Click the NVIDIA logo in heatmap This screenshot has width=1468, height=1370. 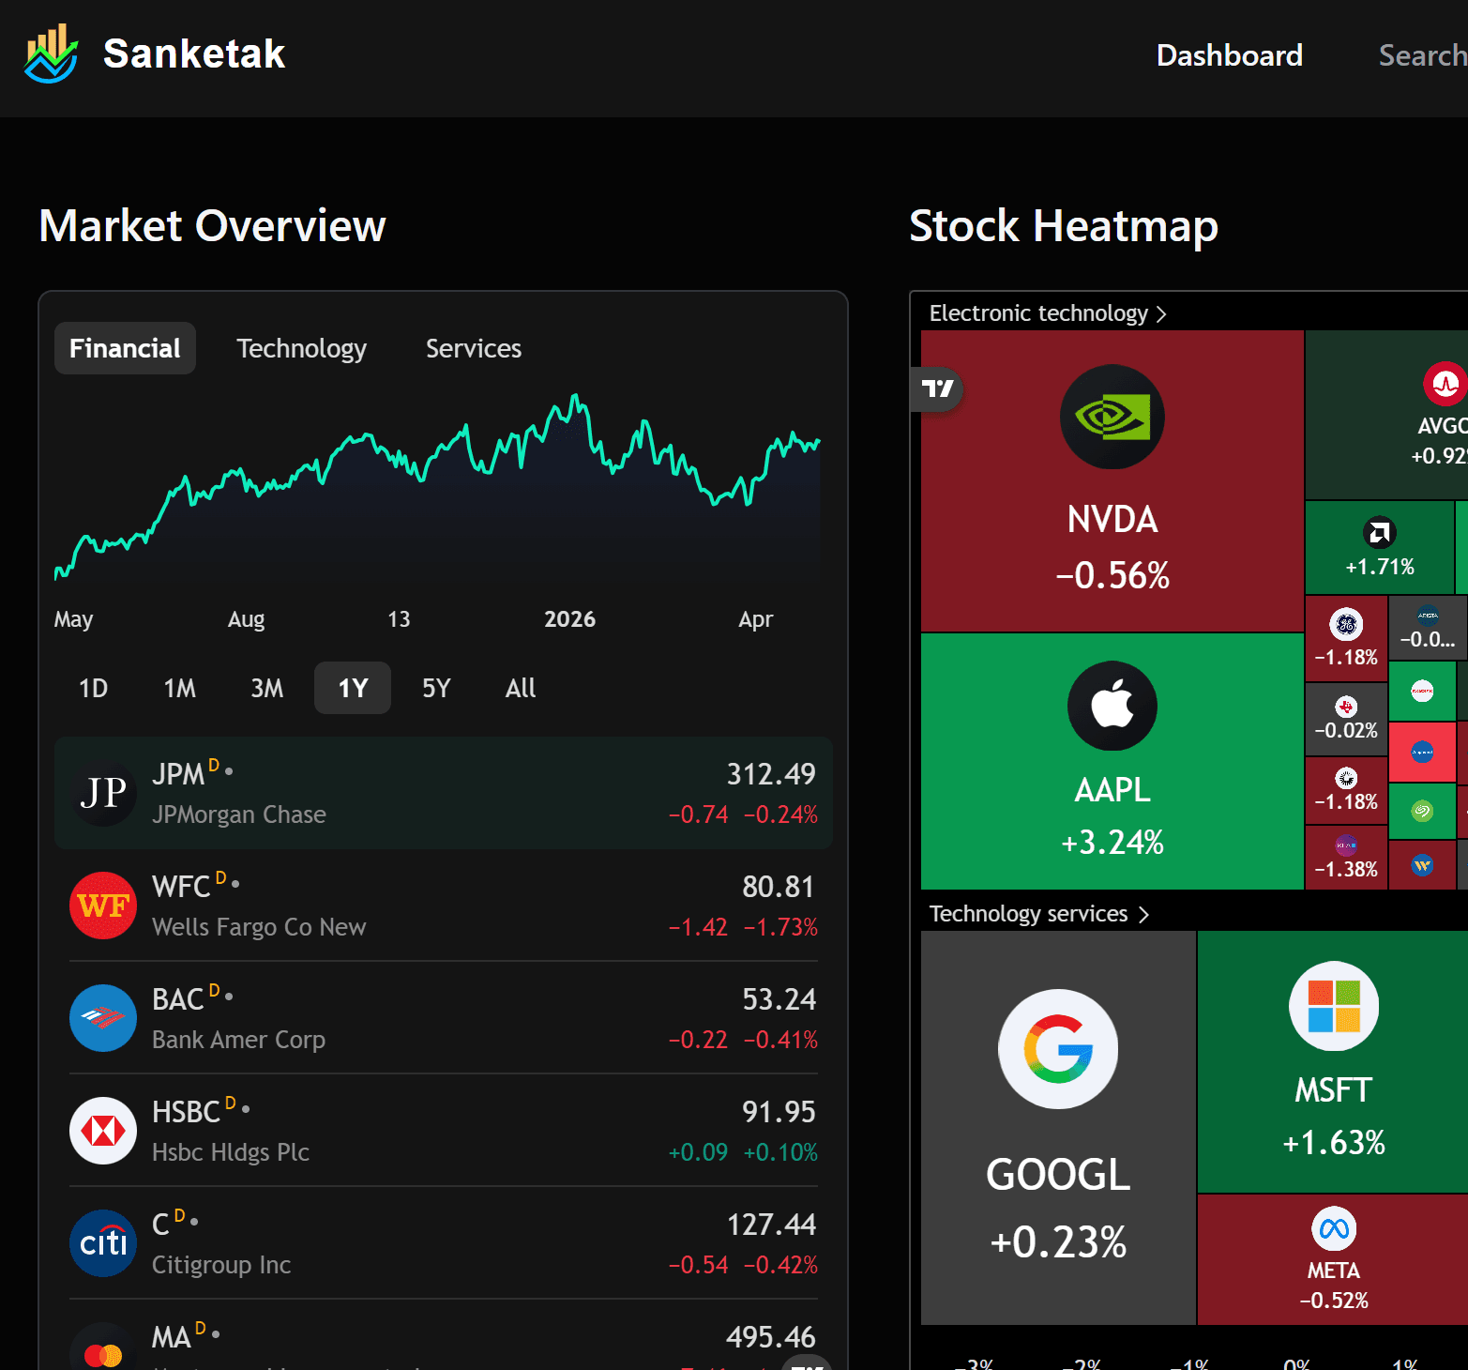click(x=1112, y=417)
